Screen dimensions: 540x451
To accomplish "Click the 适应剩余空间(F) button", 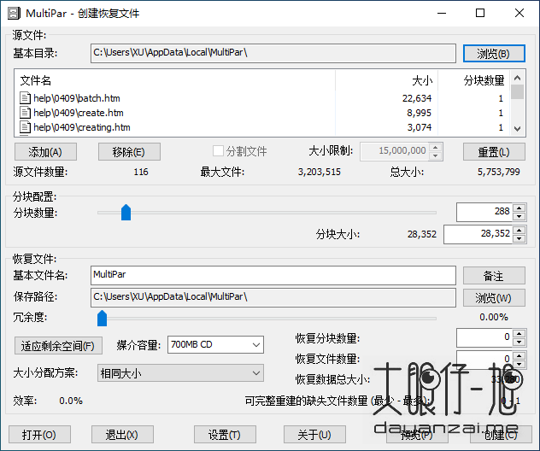I will (x=58, y=346).
